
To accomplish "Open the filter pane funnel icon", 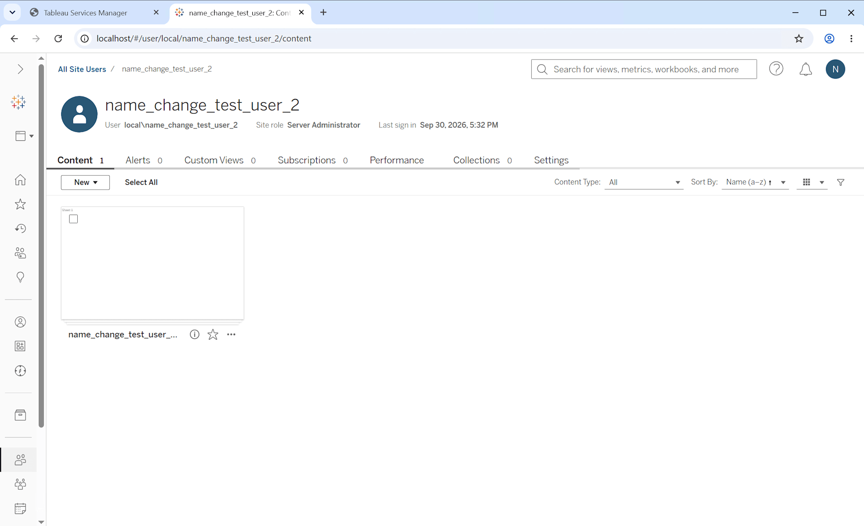I will (841, 182).
